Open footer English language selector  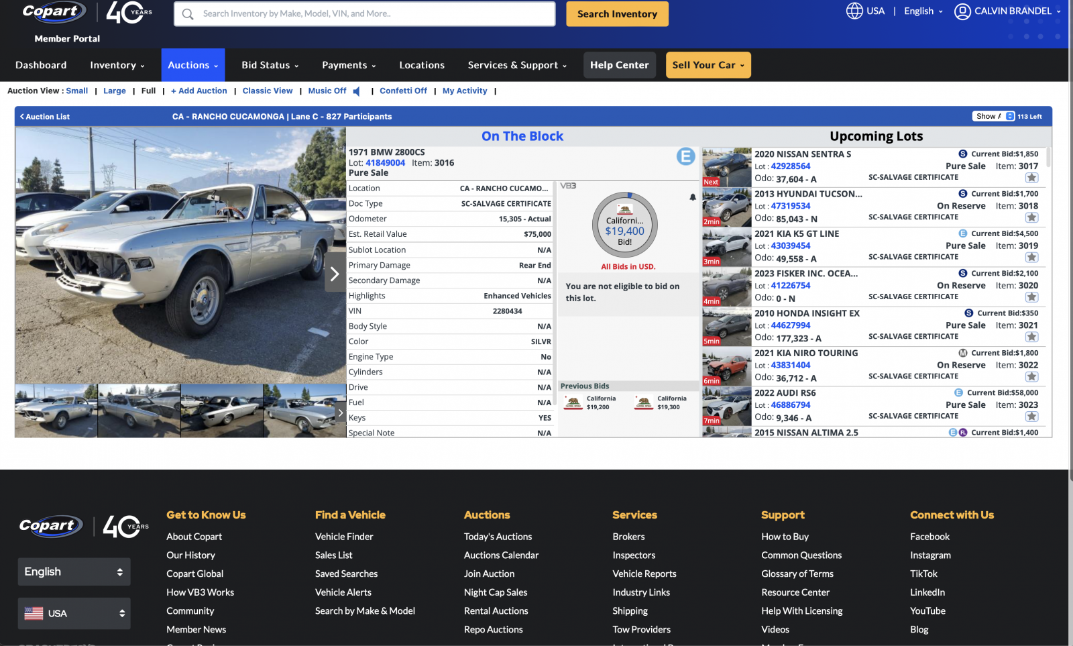pyautogui.click(x=74, y=572)
